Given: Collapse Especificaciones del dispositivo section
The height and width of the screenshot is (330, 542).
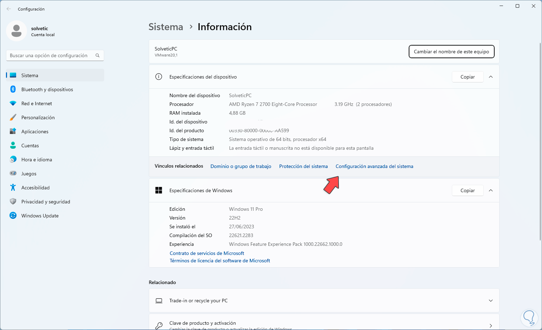Looking at the screenshot, I should [x=491, y=77].
